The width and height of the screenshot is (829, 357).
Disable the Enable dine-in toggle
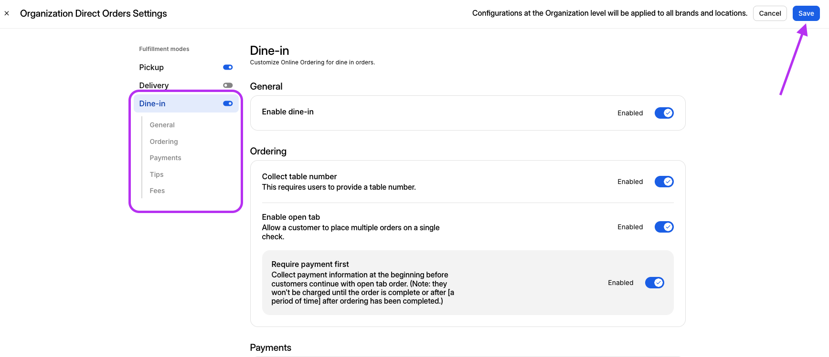664,113
